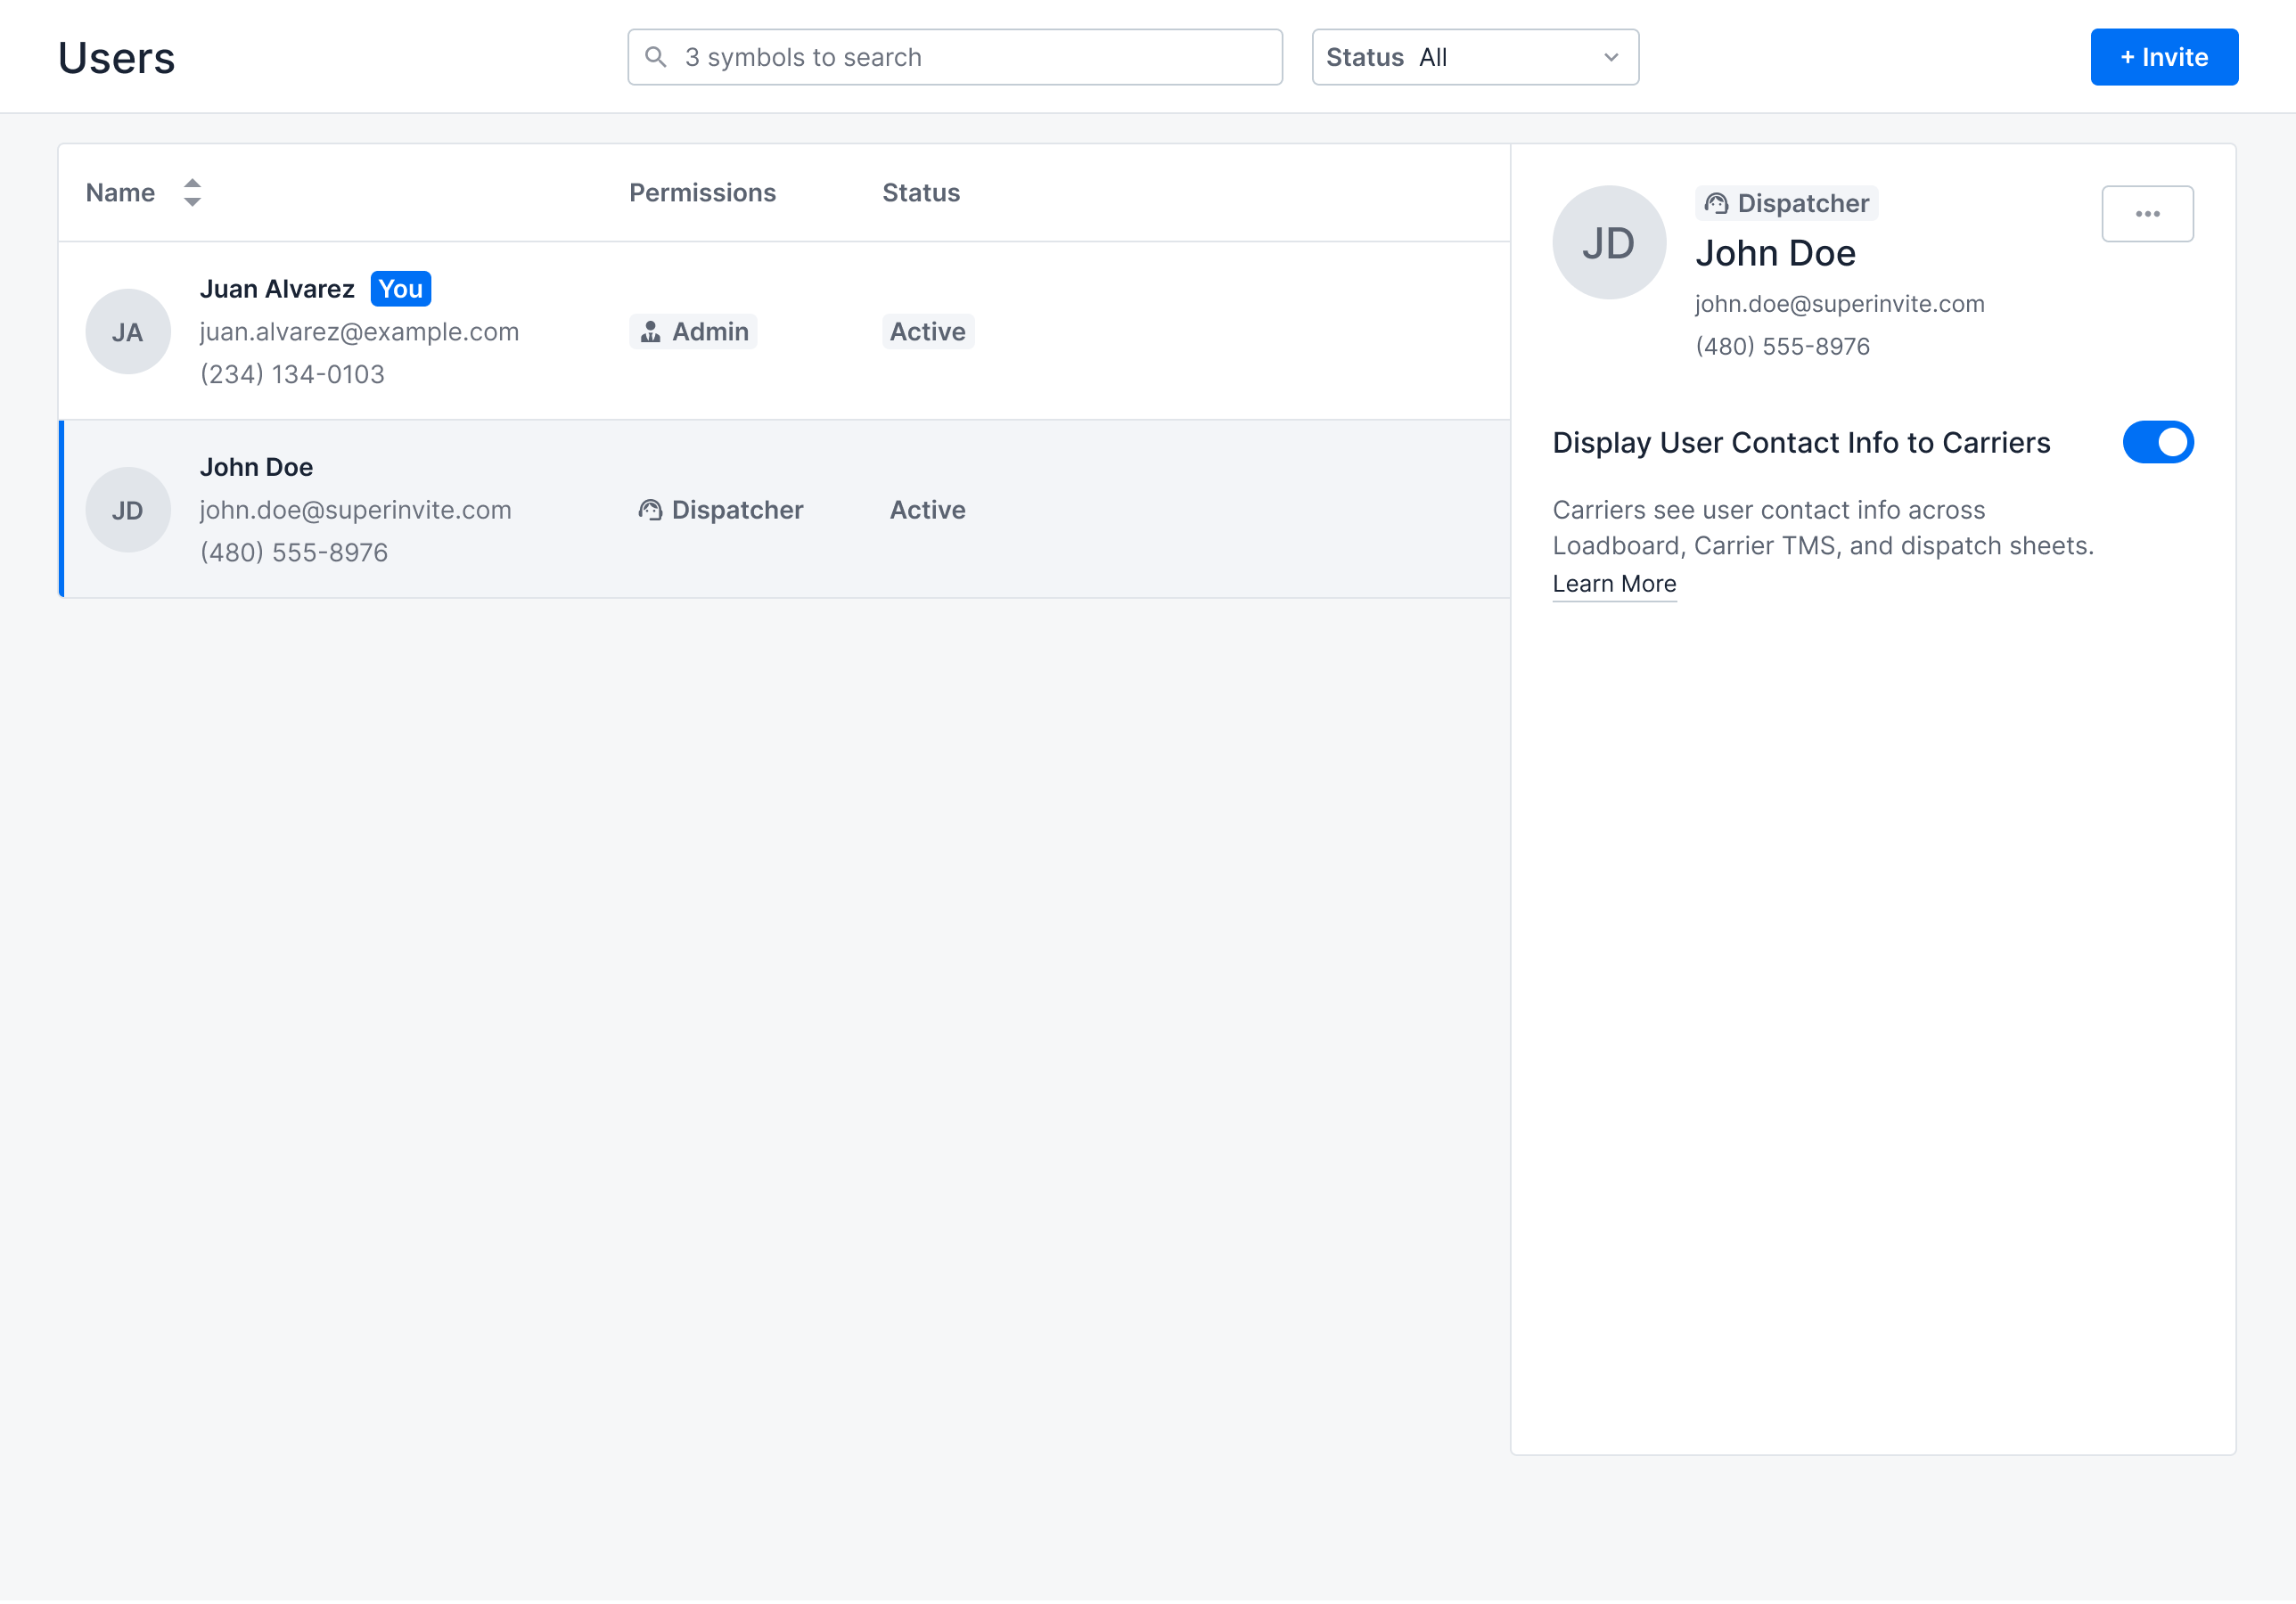Image resolution: width=2296 pixels, height=1604 pixels.
Task: Click Active status in John Doe row
Action: tap(928, 511)
